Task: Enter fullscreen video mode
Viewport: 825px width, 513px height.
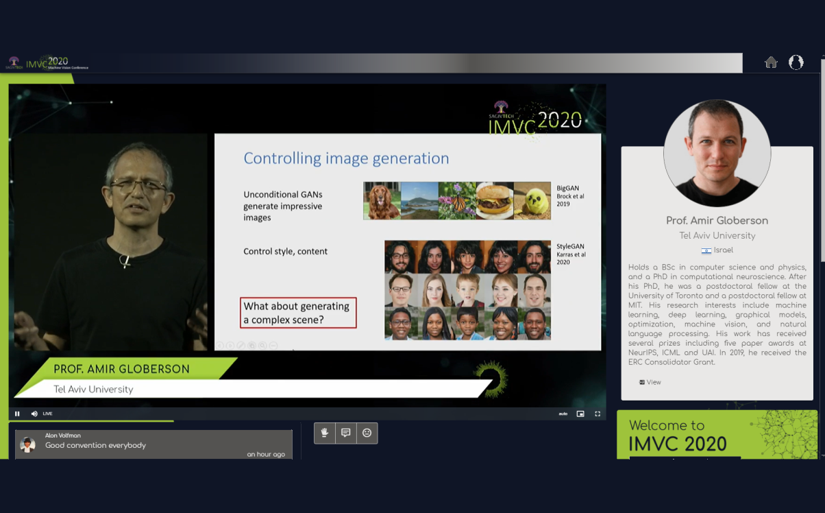Action: coord(598,414)
